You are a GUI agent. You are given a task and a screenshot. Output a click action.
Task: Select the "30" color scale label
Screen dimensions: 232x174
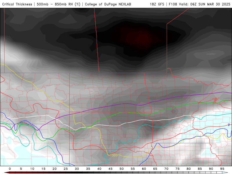point(77,169)
